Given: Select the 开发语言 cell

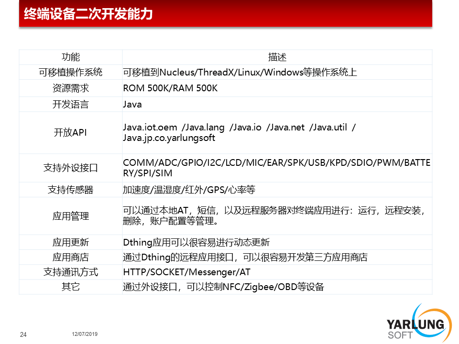Looking at the screenshot, I should (x=71, y=104).
